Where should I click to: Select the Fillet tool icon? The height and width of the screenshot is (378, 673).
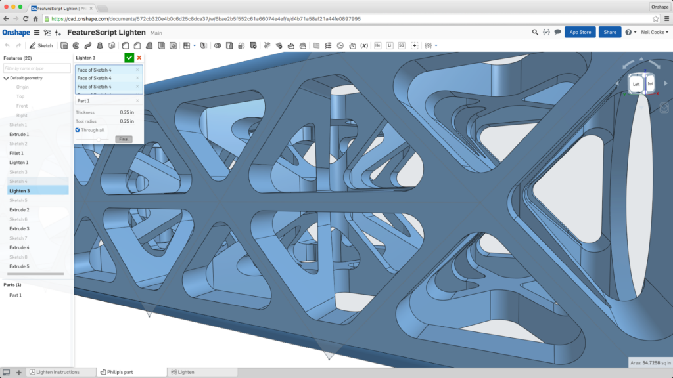pyautogui.click(x=126, y=45)
